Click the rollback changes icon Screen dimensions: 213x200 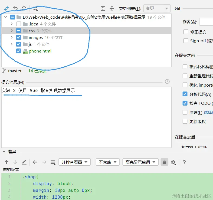15,9
